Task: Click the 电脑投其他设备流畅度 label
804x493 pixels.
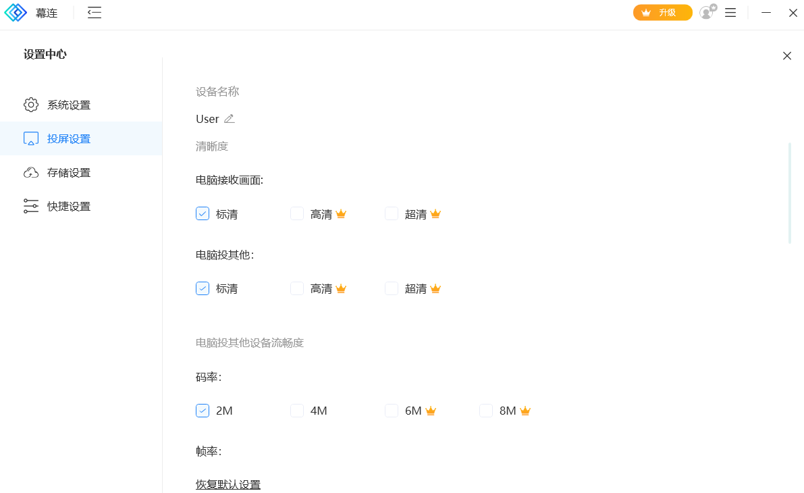Action: [250, 342]
